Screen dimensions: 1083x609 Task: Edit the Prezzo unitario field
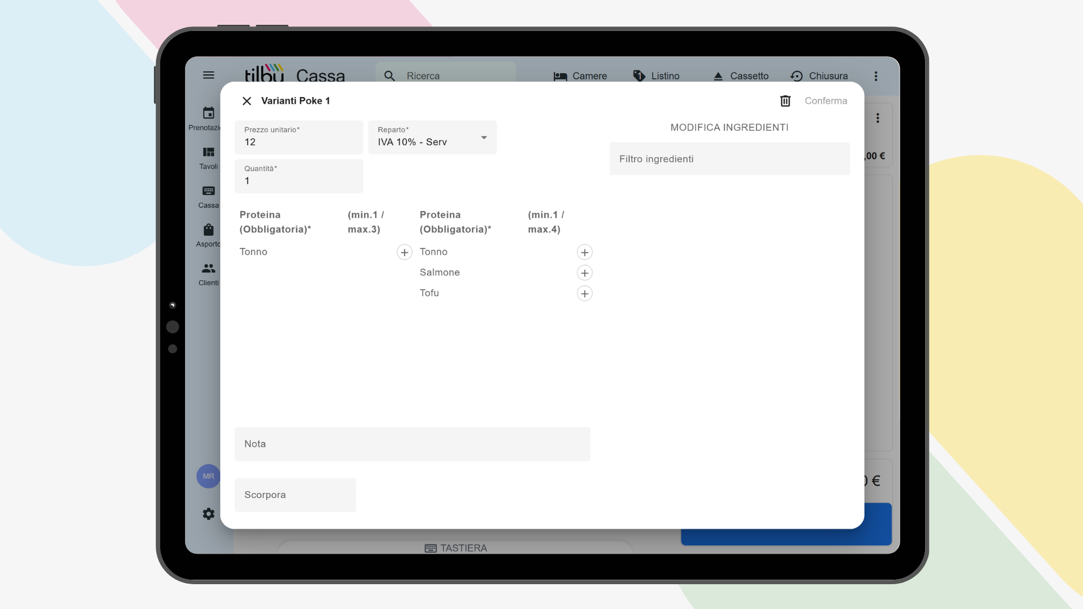[x=299, y=137]
